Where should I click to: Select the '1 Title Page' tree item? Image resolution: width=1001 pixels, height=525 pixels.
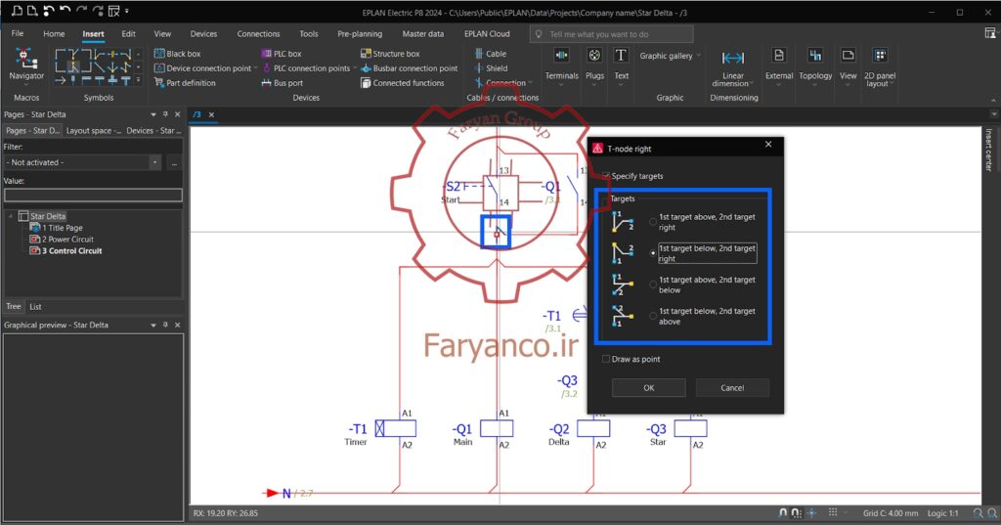click(63, 228)
